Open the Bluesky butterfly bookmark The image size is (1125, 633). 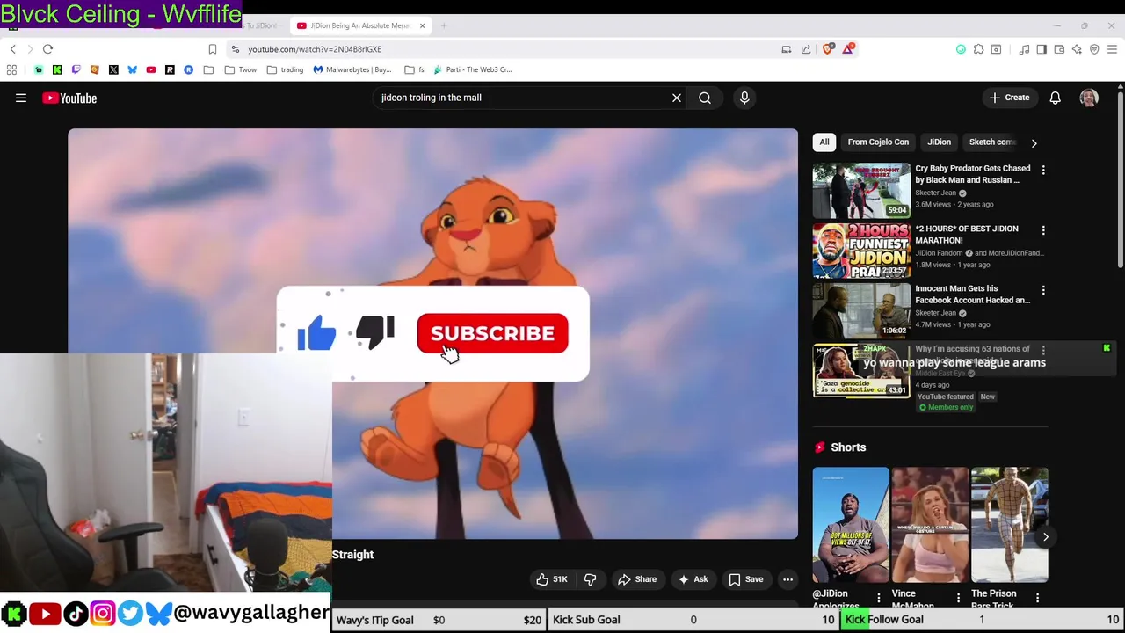[x=132, y=69]
